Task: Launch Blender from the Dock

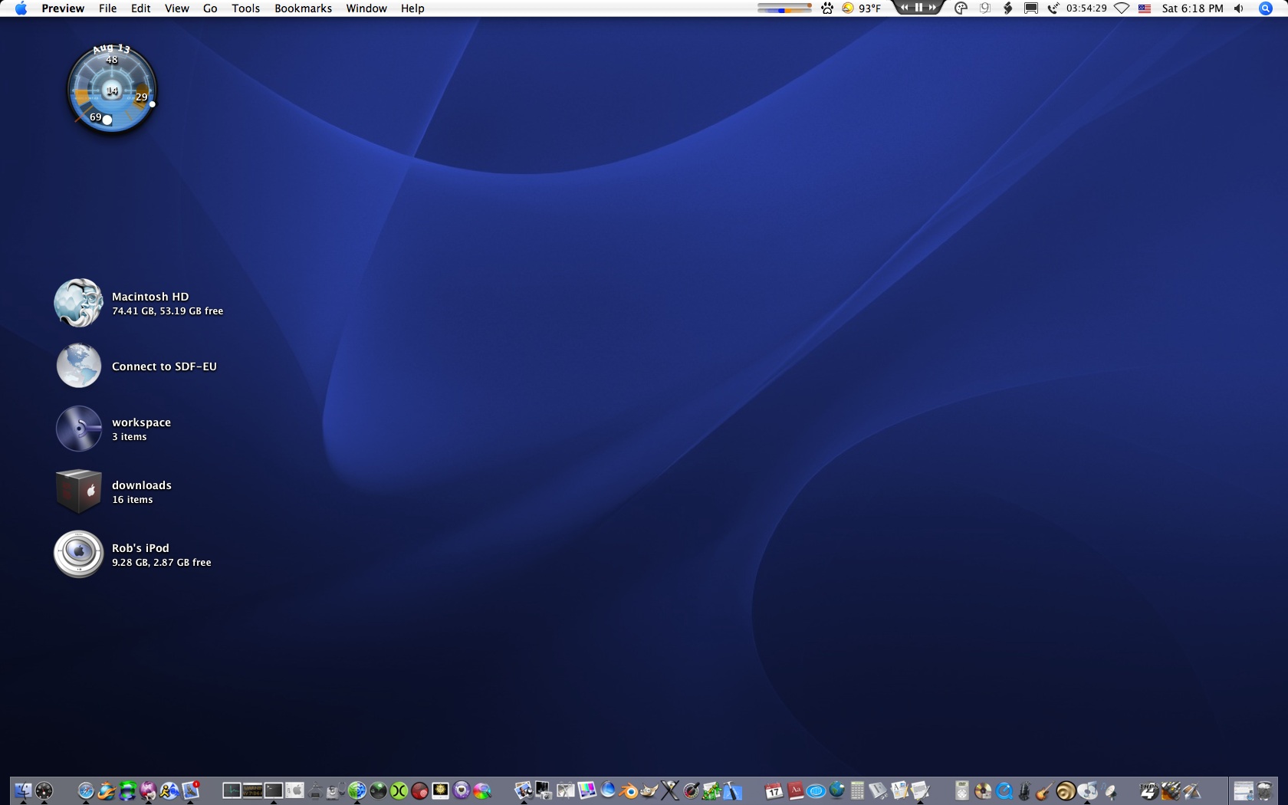Action: pyautogui.click(x=629, y=790)
